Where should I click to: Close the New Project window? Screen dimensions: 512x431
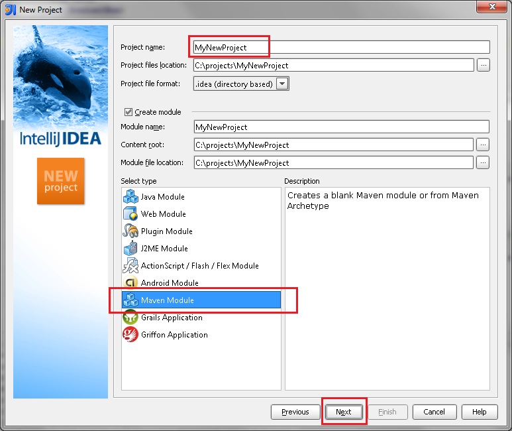[x=492, y=7]
